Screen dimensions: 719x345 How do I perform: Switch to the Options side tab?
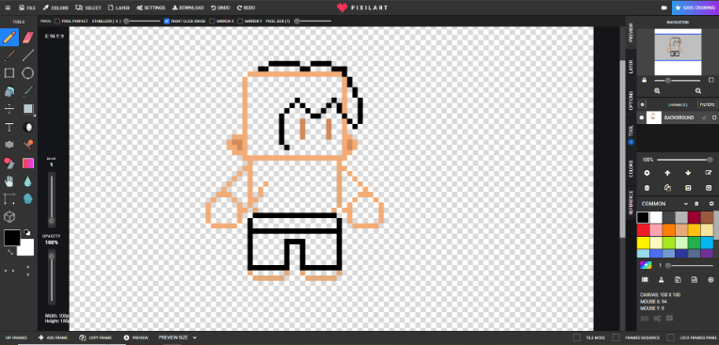[631, 100]
